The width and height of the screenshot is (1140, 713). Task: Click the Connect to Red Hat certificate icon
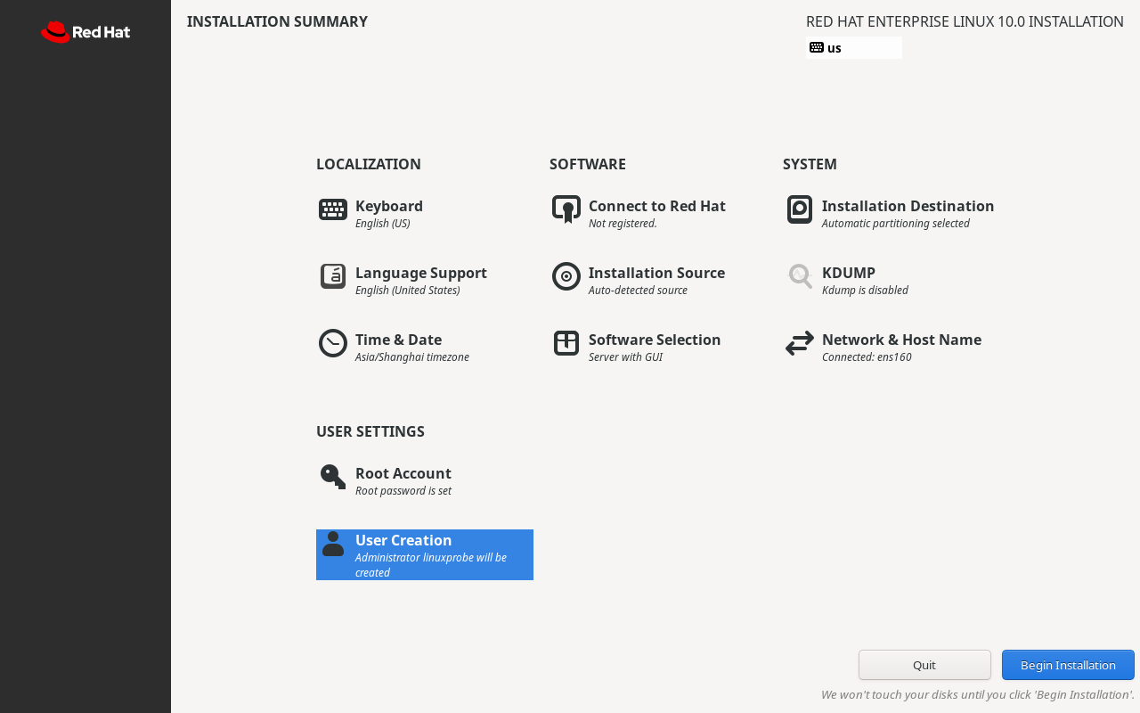point(566,209)
